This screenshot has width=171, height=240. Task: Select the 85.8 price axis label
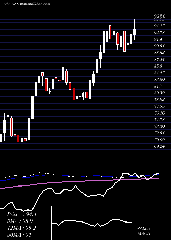click(158, 66)
